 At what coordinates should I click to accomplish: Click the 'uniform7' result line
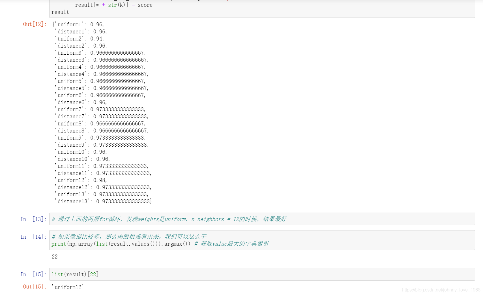100,109
